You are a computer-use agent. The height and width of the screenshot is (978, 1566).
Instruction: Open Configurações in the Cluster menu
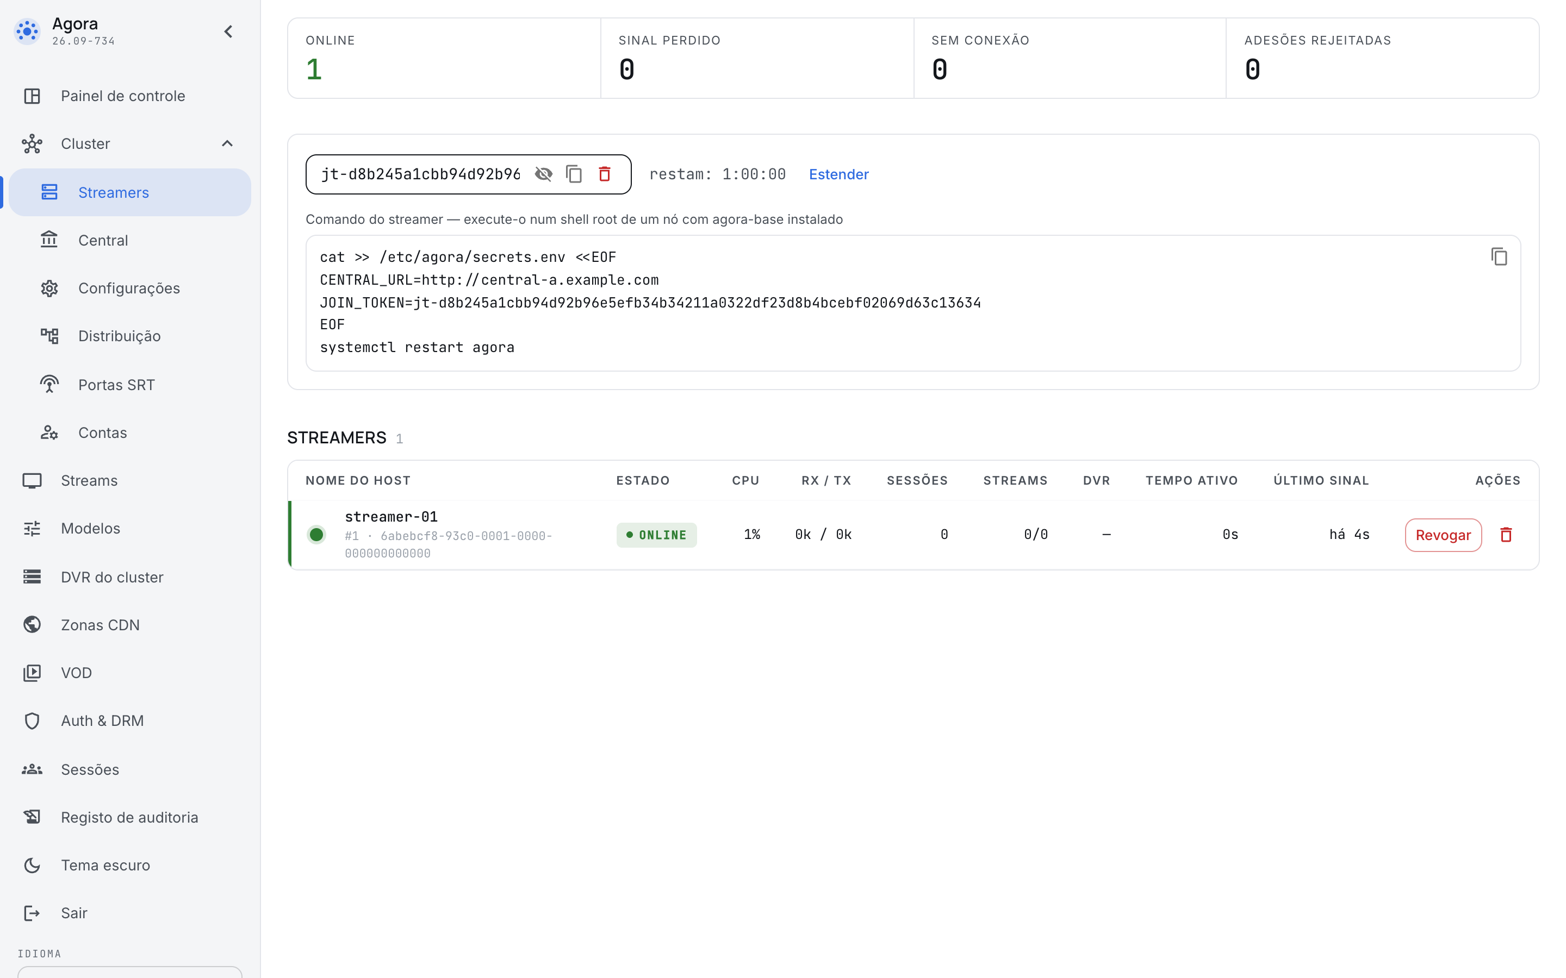pos(130,288)
